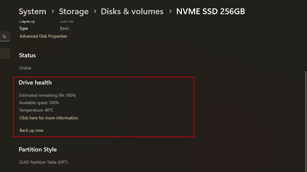Navigate to Storage breadcrumb
Viewport: 307px width, 172px height.
pos(74,11)
